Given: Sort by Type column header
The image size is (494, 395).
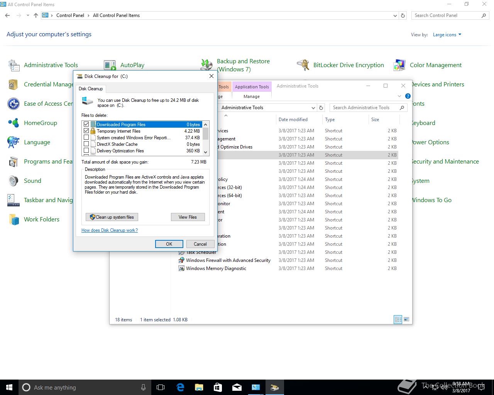Looking at the screenshot, I should click(345, 120).
